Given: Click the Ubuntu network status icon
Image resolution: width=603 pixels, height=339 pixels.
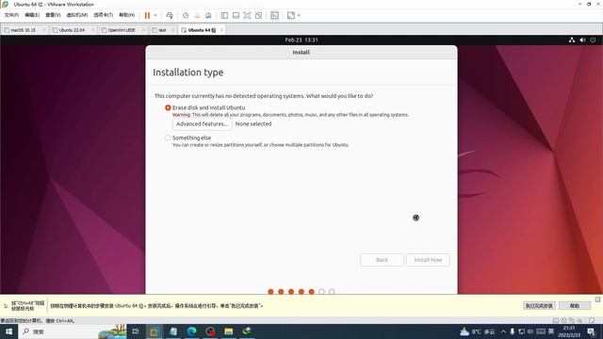Looking at the screenshot, I should click(x=572, y=40).
